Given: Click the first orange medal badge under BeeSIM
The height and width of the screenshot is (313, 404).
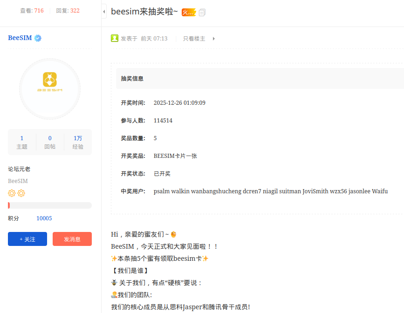Looking at the screenshot, I should [x=11, y=193].
